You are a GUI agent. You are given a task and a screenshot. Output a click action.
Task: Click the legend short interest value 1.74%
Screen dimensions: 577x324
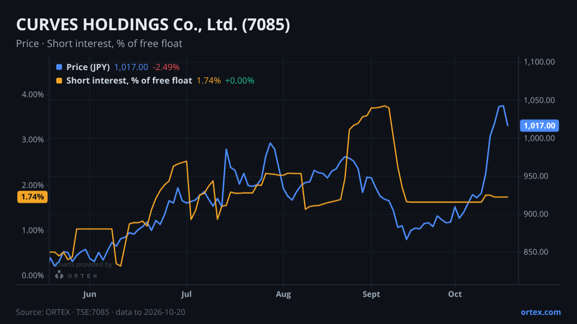pyautogui.click(x=209, y=81)
